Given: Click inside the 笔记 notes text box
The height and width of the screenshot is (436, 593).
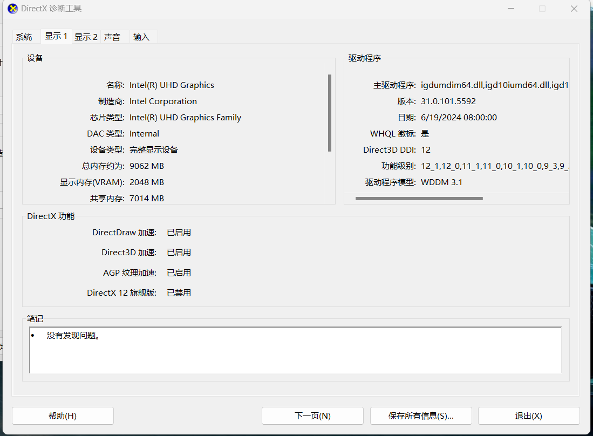Looking at the screenshot, I should coord(295,350).
